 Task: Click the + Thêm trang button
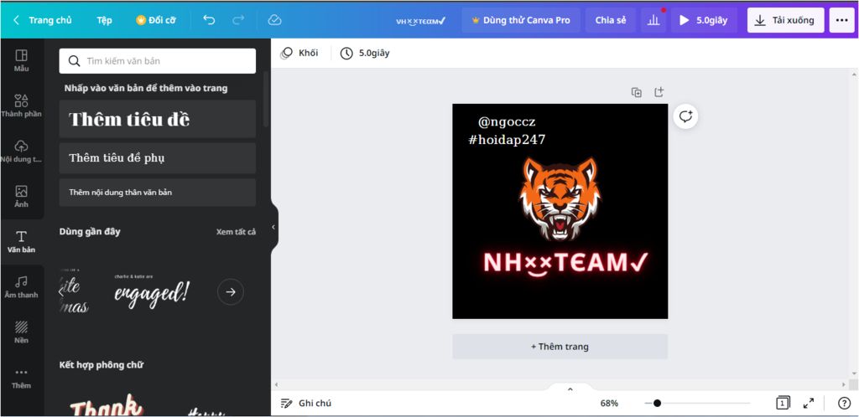pos(560,347)
